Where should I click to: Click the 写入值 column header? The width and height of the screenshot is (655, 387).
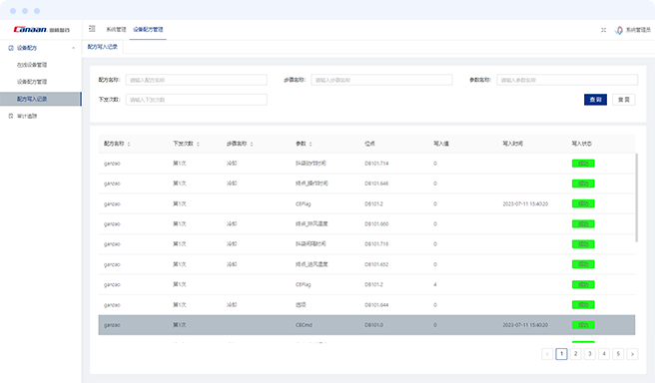click(441, 144)
